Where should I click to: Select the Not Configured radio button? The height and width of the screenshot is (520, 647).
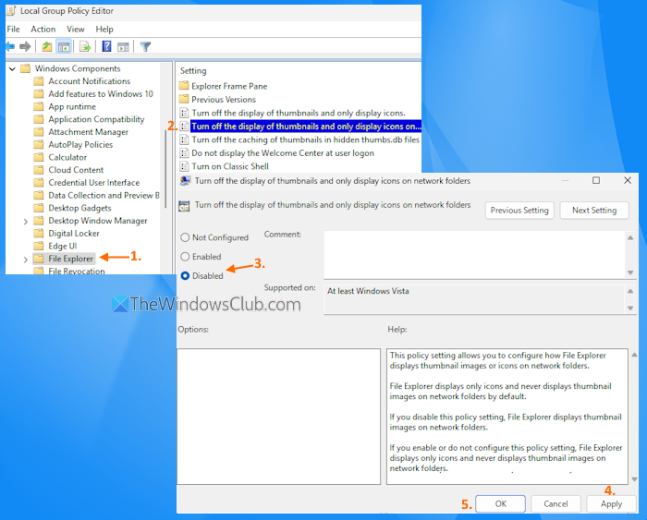click(185, 237)
